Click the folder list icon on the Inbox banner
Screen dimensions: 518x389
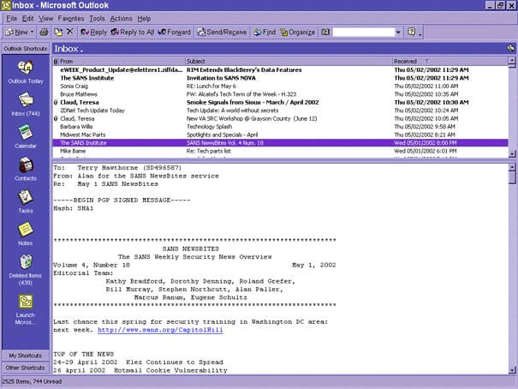pos(511,49)
